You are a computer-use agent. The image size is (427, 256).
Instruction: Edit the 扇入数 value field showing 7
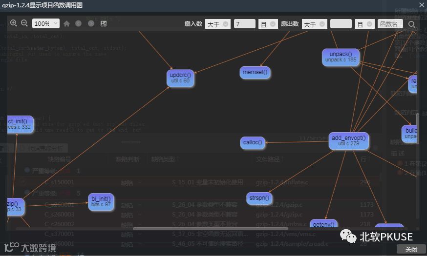(x=245, y=24)
